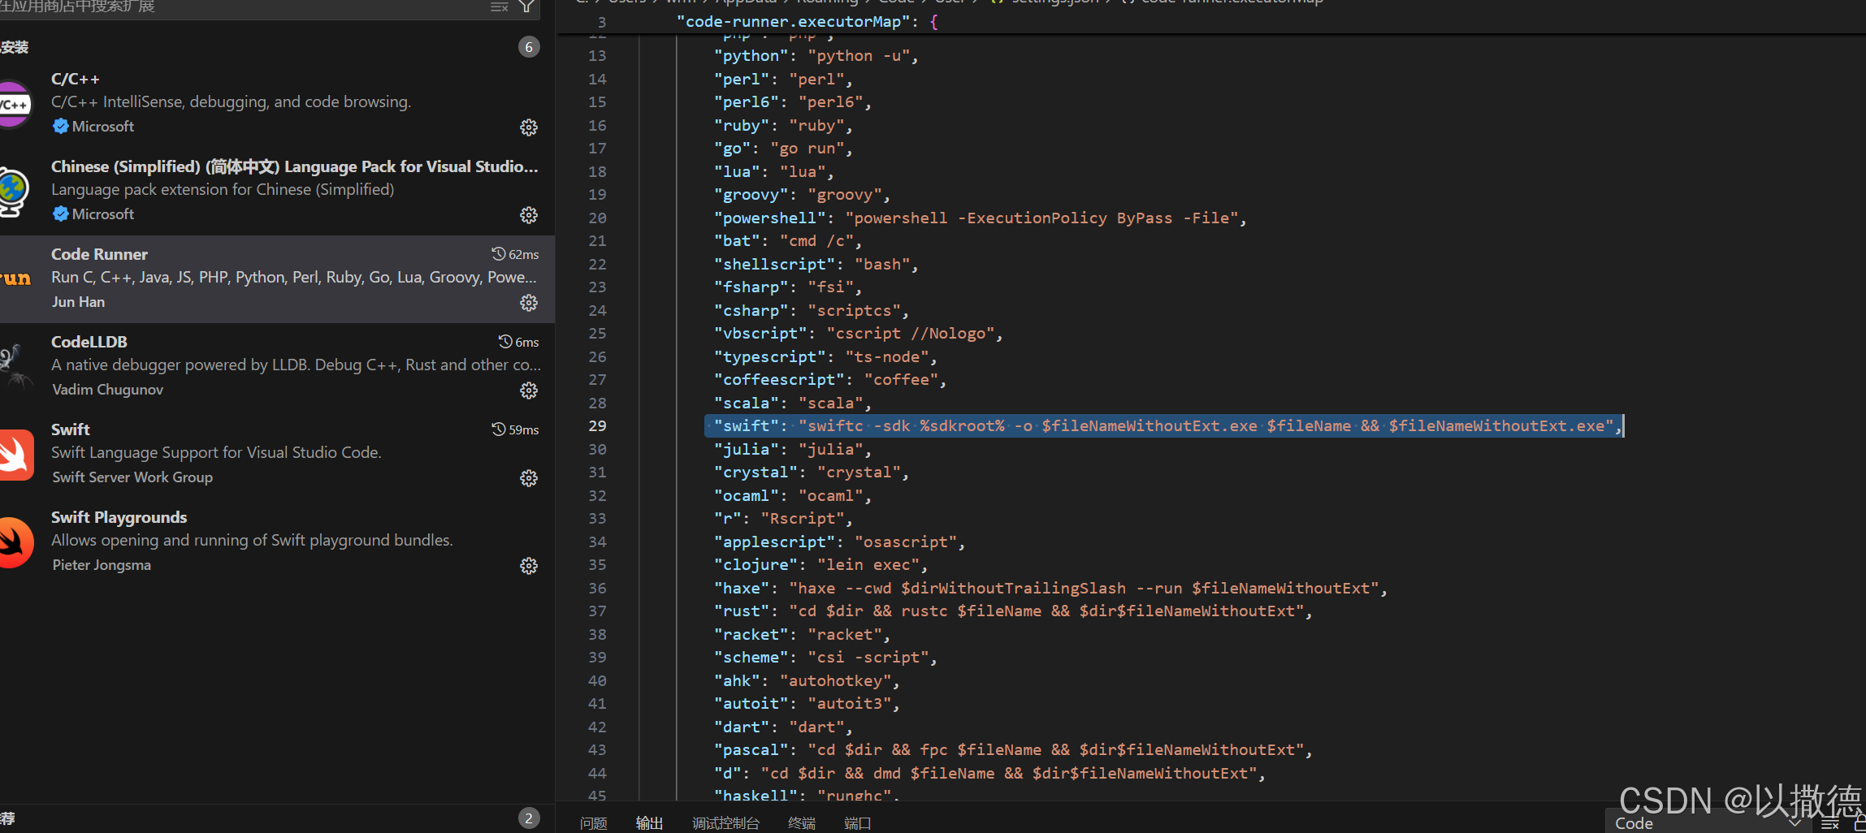Image resolution: width=1866 pixels, height=833 pixels.
Task: Click the Swift Playgrounds logo
Action: click(15, 542)
